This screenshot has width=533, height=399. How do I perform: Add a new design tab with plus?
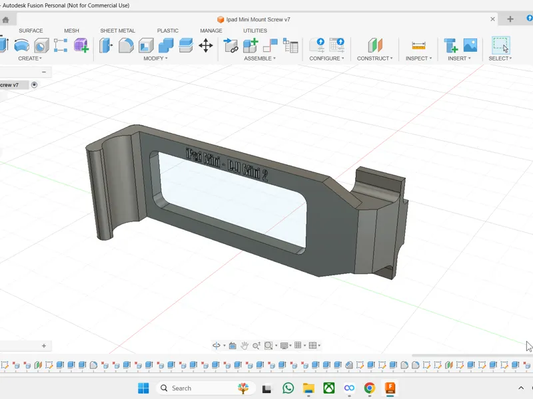pos(510,19)
